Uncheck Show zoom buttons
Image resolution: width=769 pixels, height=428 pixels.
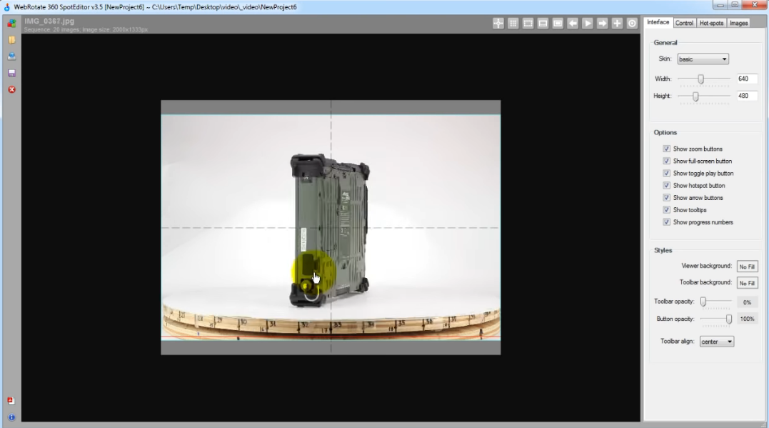point(666,149)
